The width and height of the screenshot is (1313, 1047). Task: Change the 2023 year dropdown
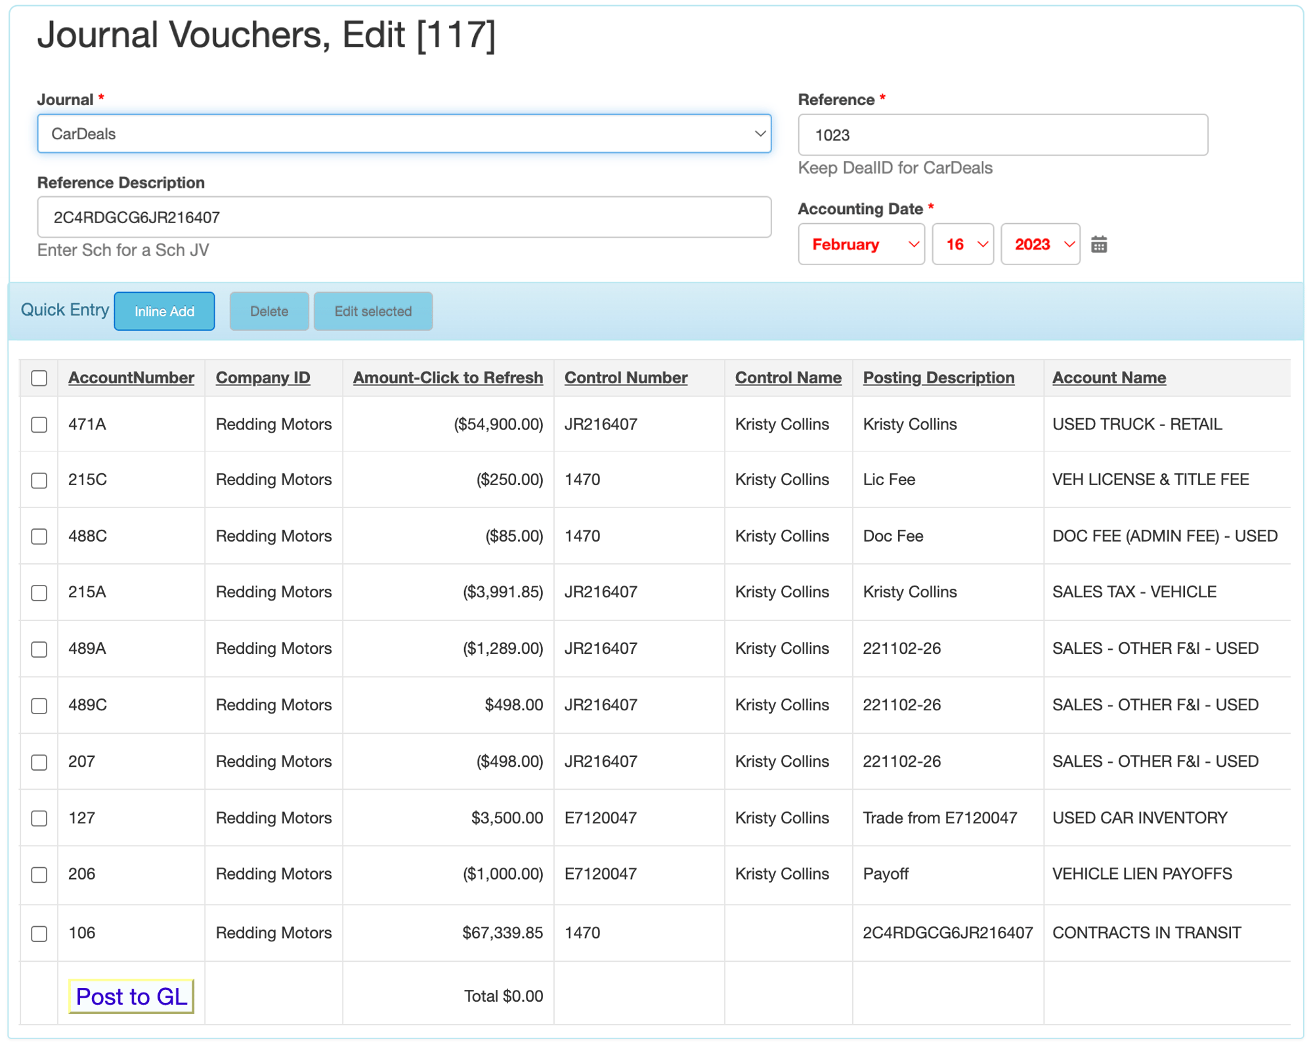pyautogui.click(x=1041, y=244)
